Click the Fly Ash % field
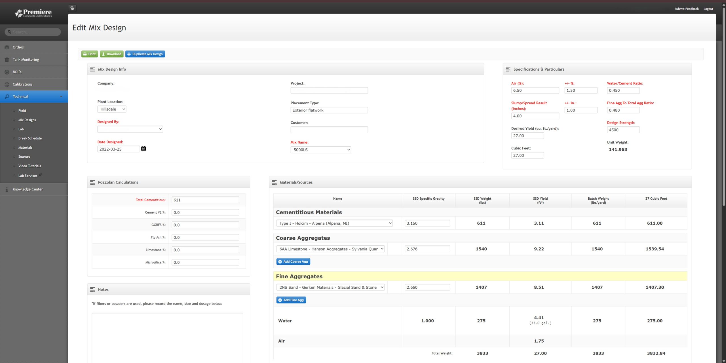726x363 pixels. tap(205, 237)
